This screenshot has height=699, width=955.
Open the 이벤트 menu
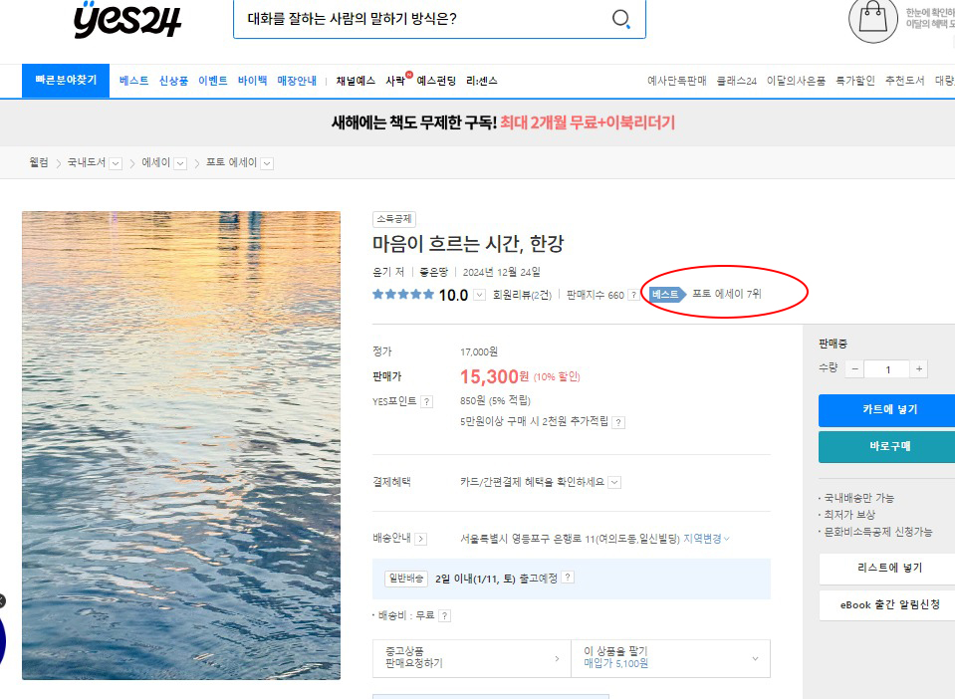(x=213, y=81)
